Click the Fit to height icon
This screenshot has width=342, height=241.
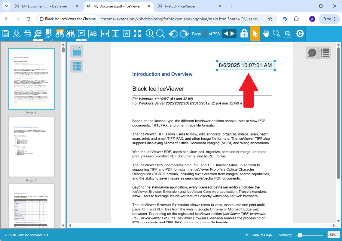pyautogui.click(x=116, y=34)
